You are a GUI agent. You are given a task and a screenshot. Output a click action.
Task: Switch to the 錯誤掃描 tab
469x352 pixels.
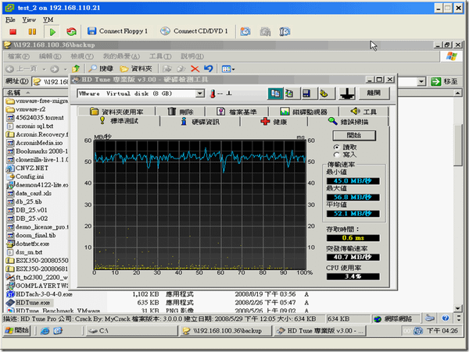348,122
